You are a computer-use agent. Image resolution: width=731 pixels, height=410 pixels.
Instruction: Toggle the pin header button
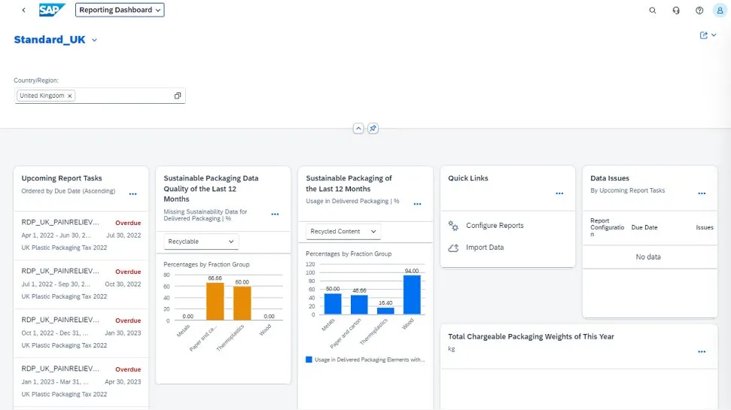[373, 129]
